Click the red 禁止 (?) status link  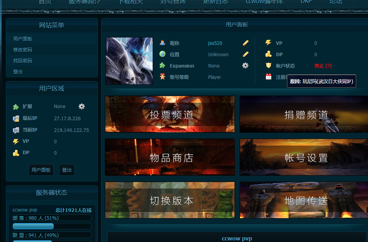click(x=323, y=66)
